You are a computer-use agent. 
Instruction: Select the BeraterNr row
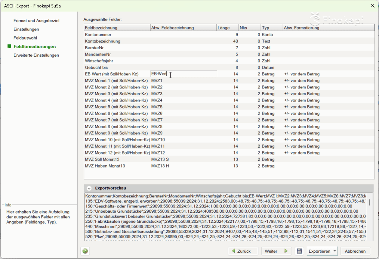229,48
